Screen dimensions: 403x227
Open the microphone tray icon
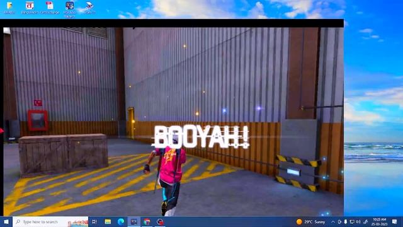pos(346,221)
